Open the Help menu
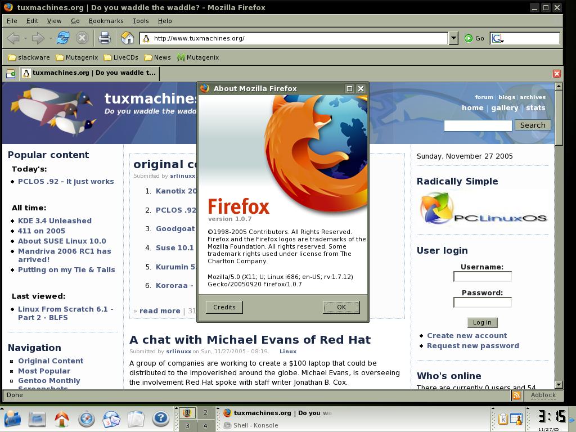The height and width of the screenshot is (432, 576). point(165,21)
